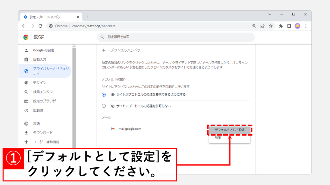330x185 pixels.
Task: Select サイトがプロトコルの処理を要求できるようにする radio
Action: (104, 94)
